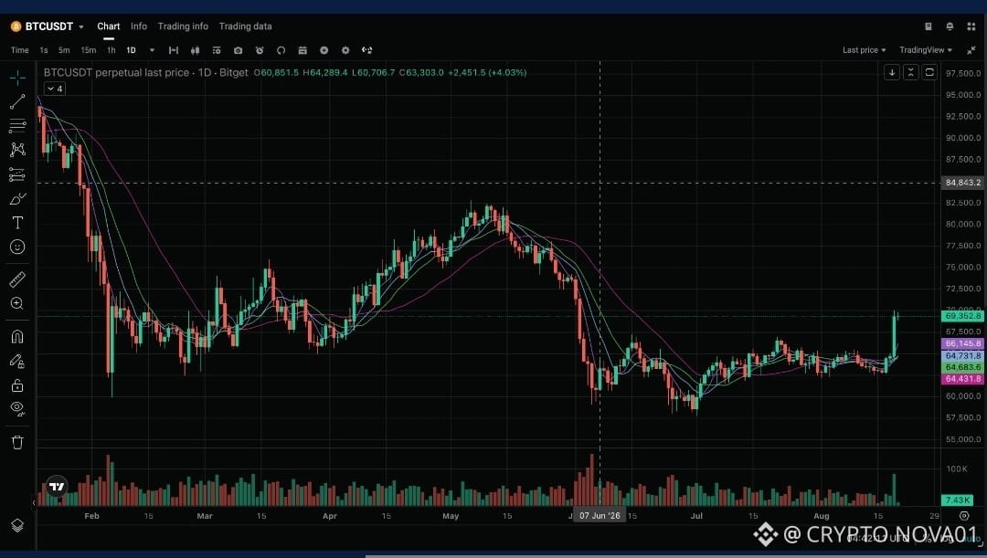Open the object tree layers icon
This screenshot has width=987, height=558.
click(17, 525)
